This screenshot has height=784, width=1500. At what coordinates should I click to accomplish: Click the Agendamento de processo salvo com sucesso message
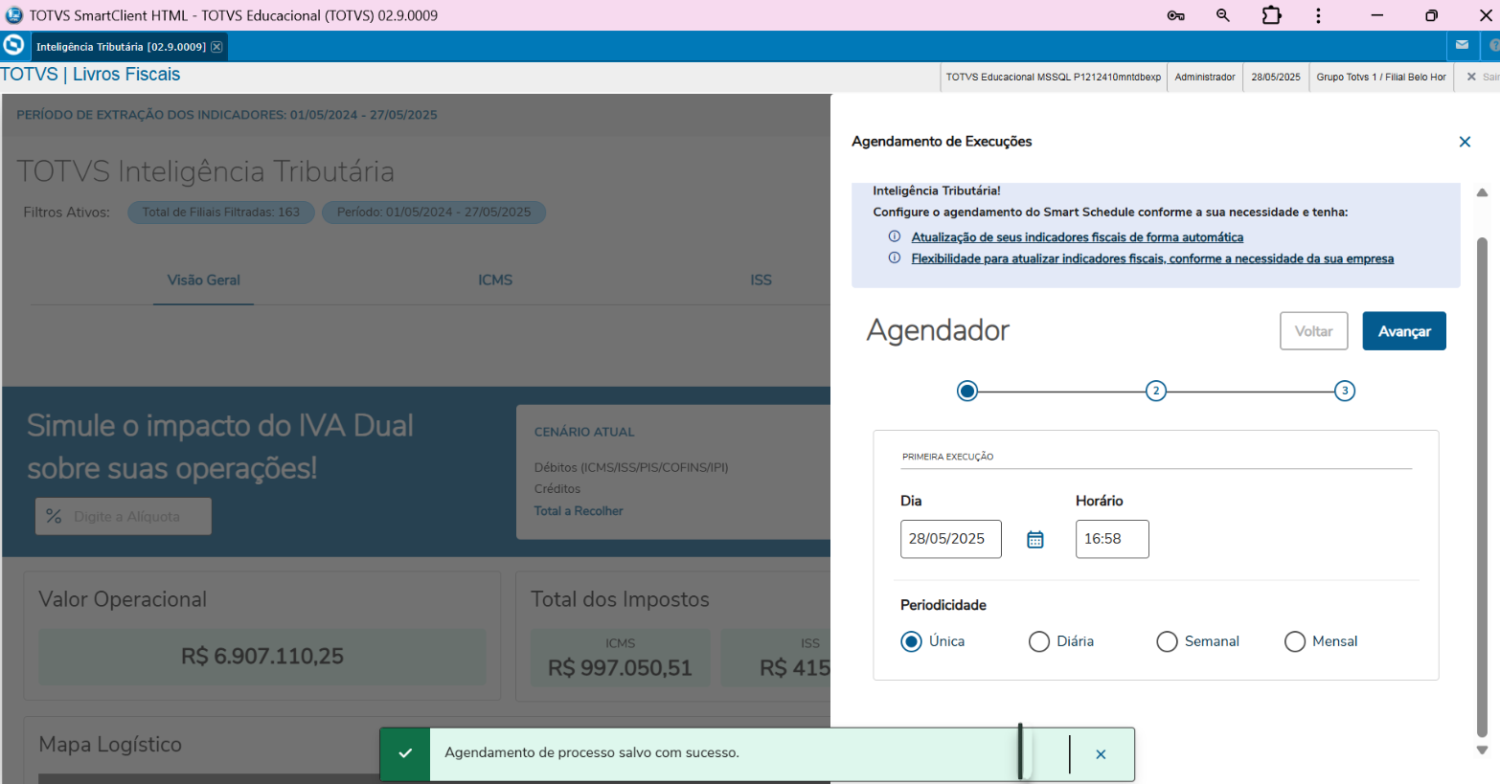pos(592,753)
